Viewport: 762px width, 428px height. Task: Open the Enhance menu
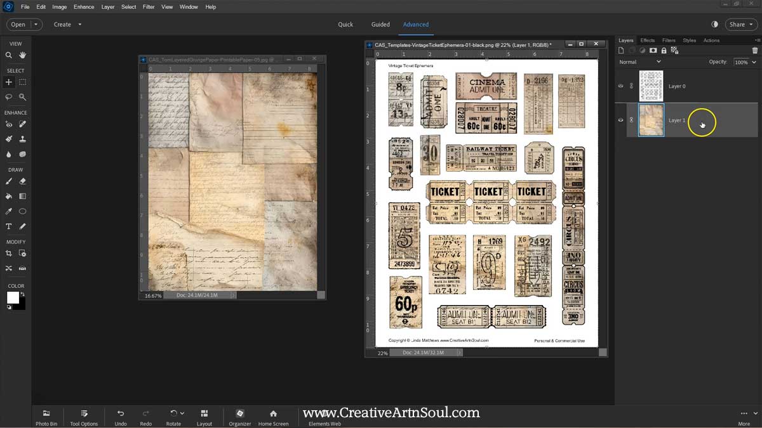click(x=84, y=7)
